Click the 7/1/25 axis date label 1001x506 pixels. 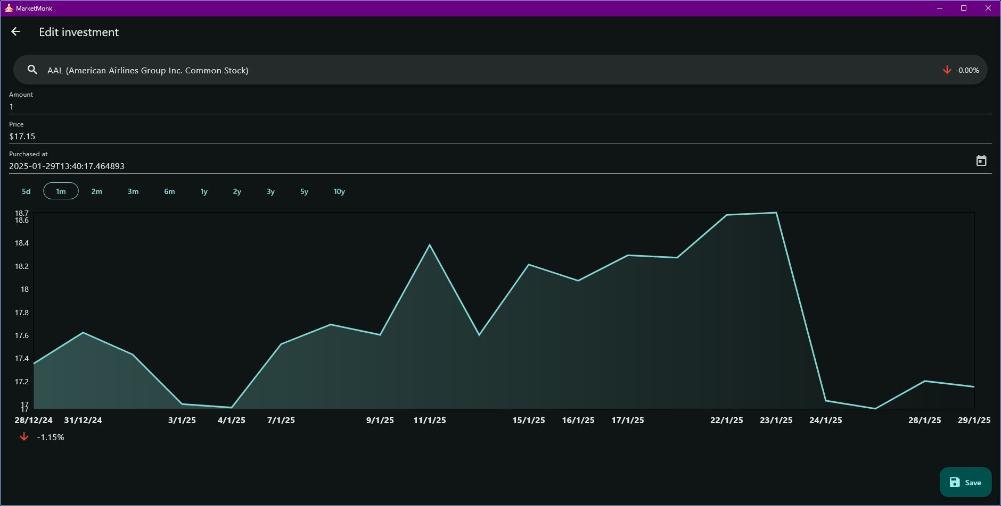(281, 420)
